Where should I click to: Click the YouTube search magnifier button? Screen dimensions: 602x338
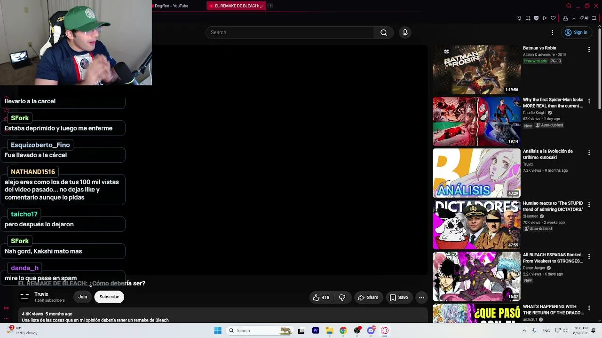coord(384,32)
